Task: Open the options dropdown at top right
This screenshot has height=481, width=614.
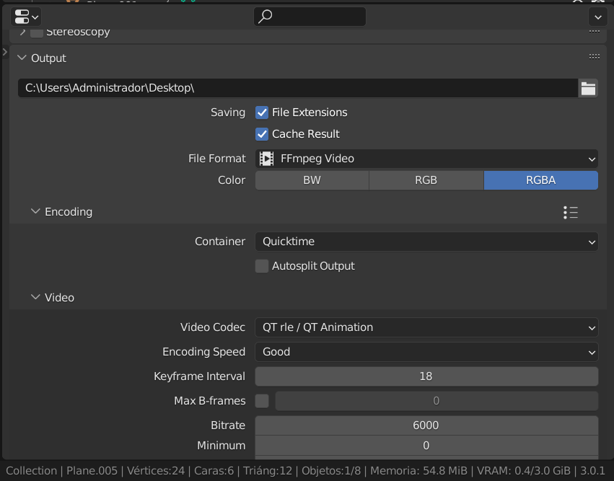Action: 597,17
